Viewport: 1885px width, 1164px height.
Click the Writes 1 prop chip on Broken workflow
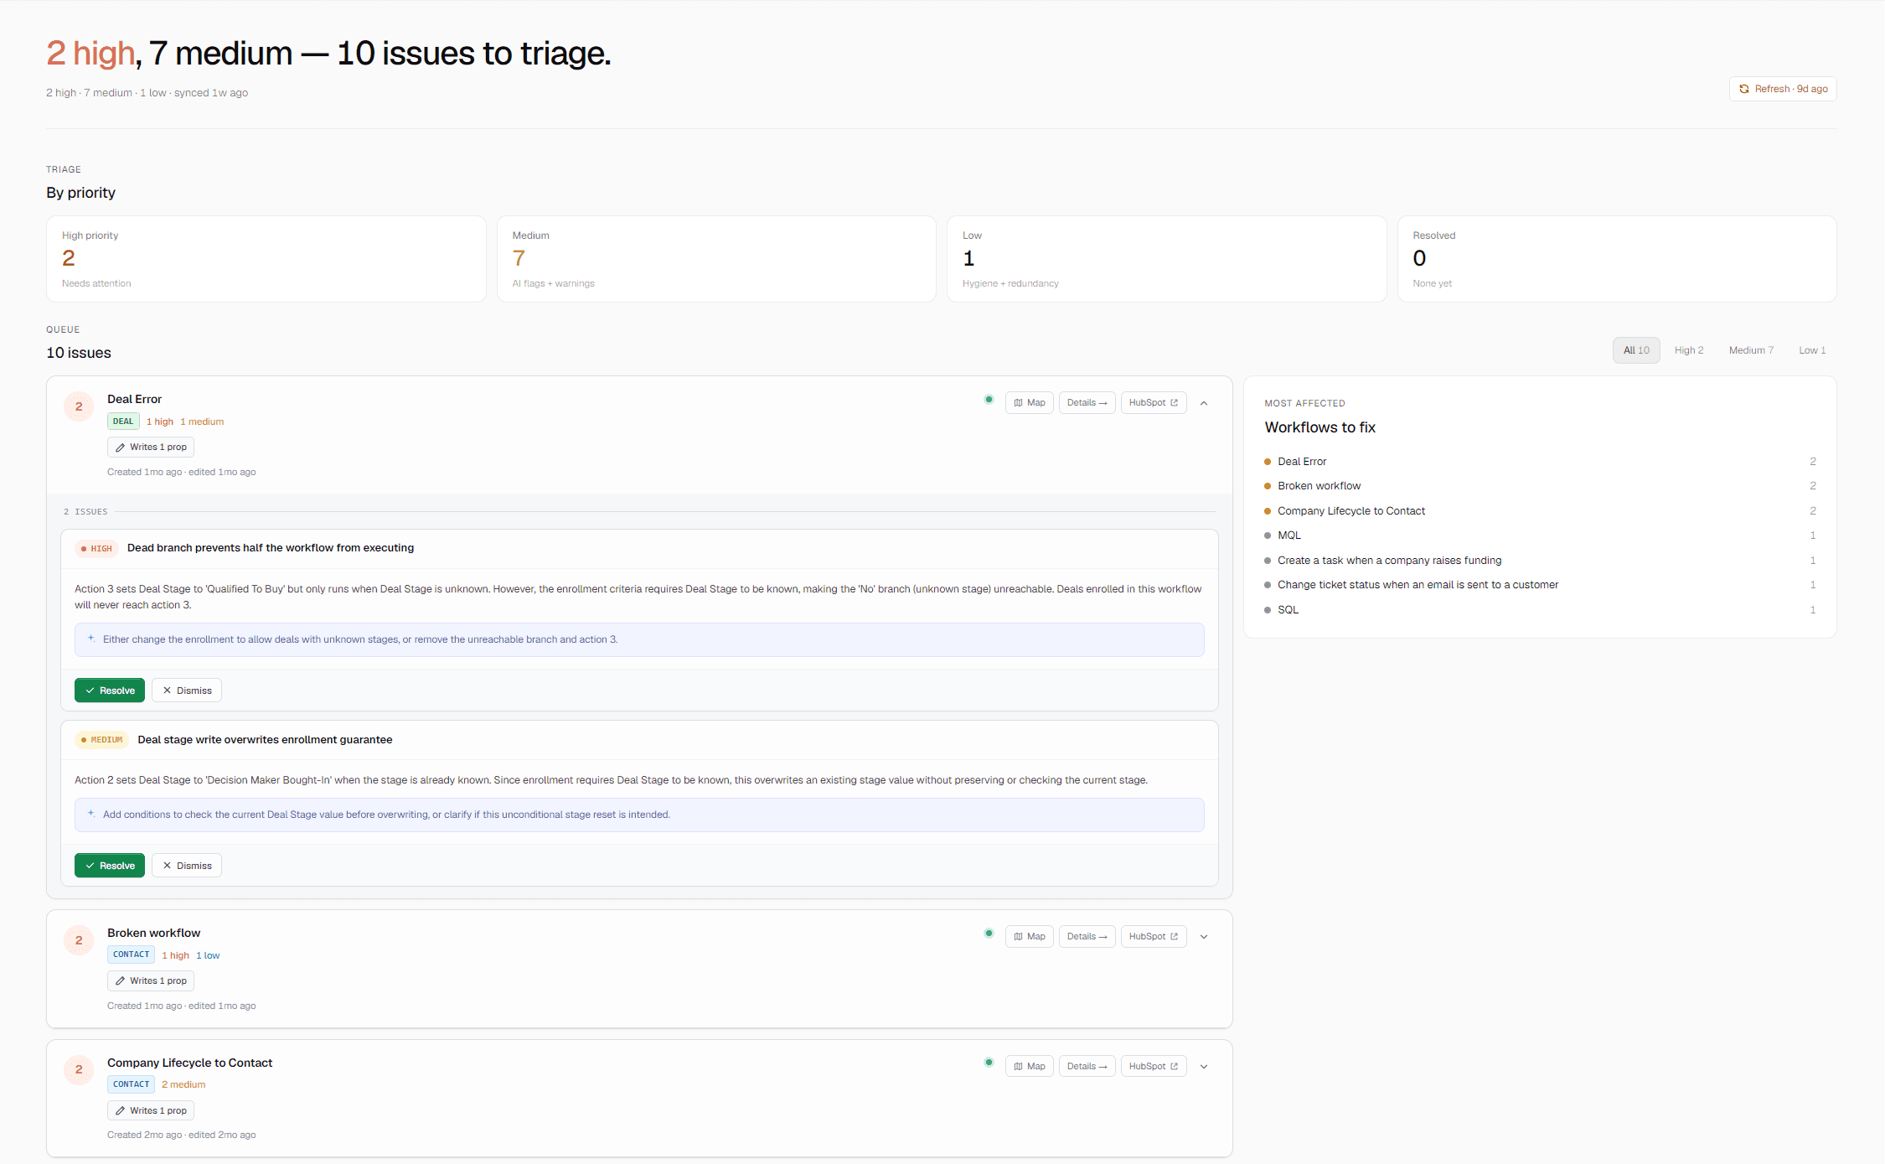coord(151,981)
